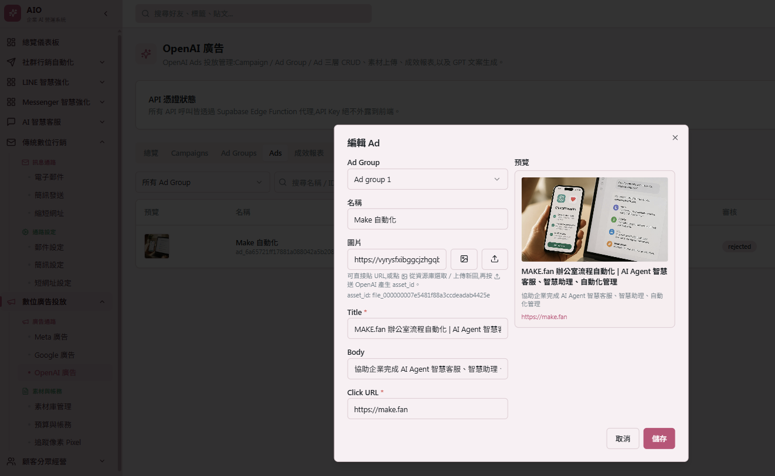Collapse the sidebar with the chevron

tap(106, 13)
